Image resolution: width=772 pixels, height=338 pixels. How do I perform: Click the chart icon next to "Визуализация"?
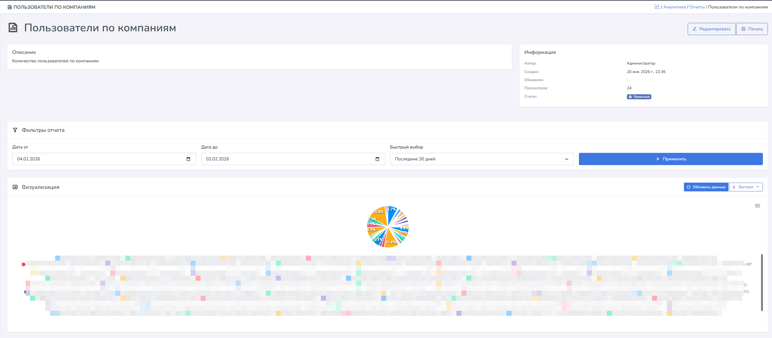pos(15,187)
